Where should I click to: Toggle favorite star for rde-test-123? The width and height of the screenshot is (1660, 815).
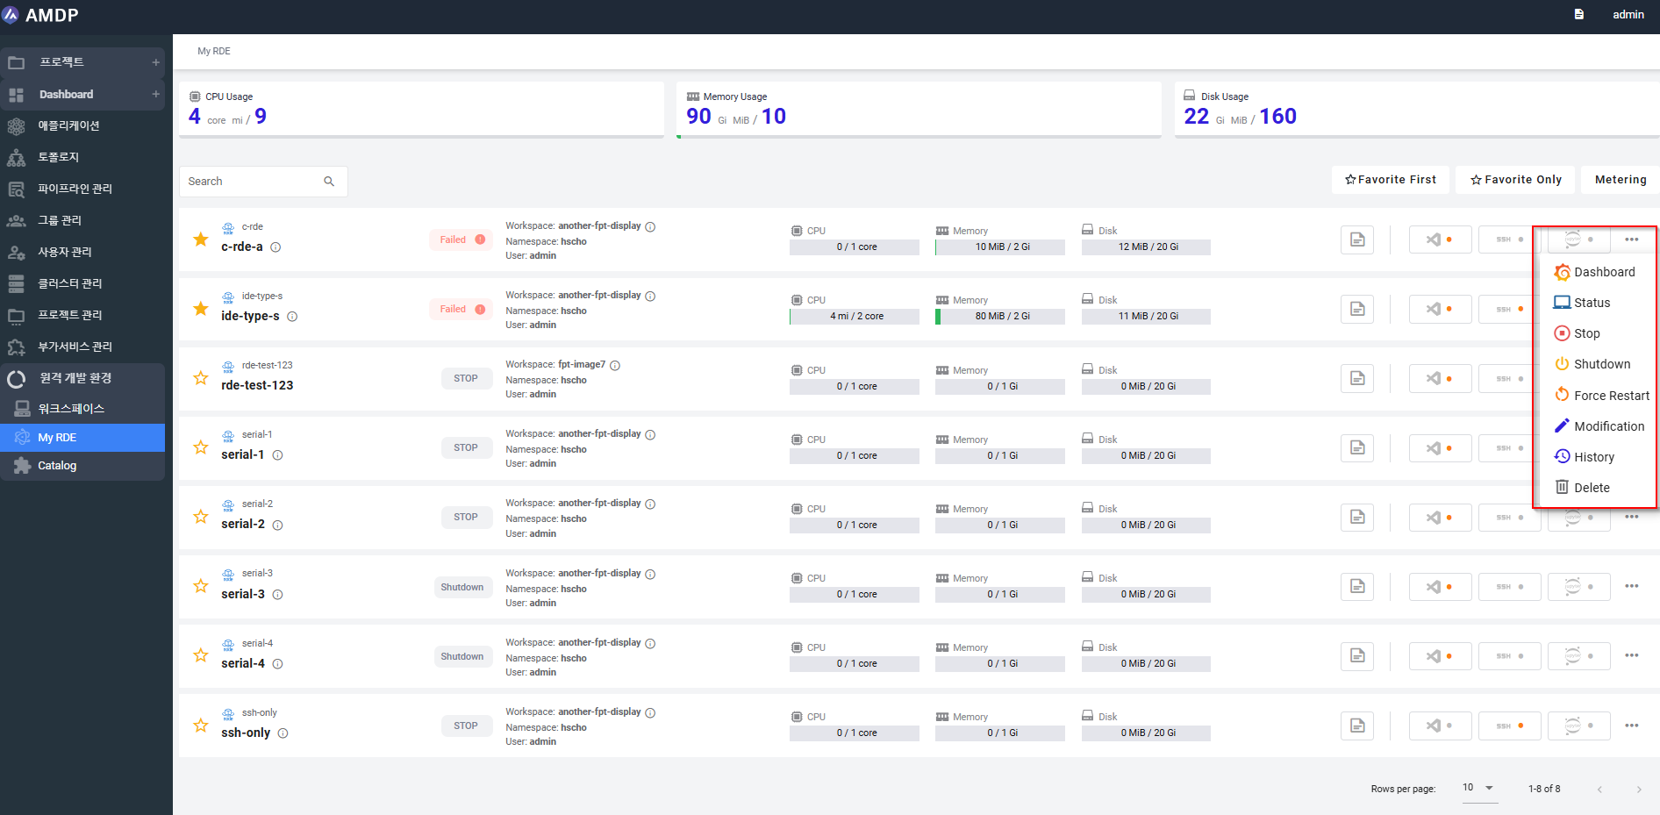pos(201,378)
